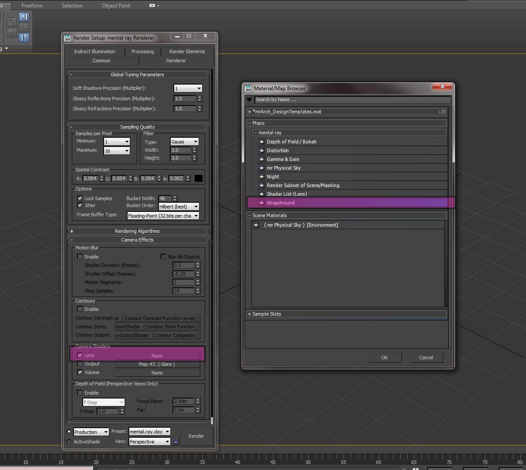This screenshot has height=470, width=526.
Task: Enable Motion Blur checkbox
Action: pyautogui.click(x=80, y=257)
